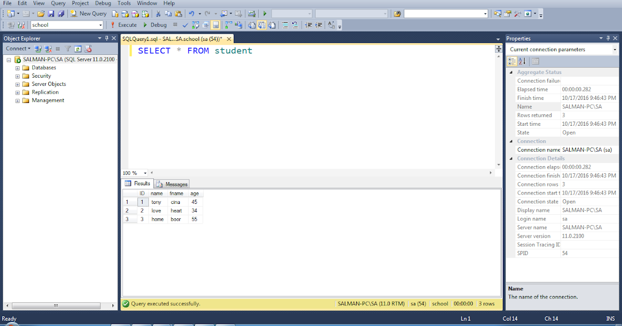Click the Execute button
The height and width of the screenshot is (326, 622).
click(124, 24)
